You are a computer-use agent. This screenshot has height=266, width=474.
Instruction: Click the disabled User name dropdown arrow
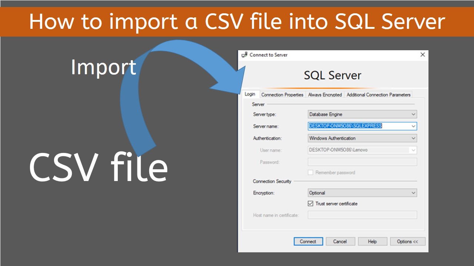click(414, 150)
